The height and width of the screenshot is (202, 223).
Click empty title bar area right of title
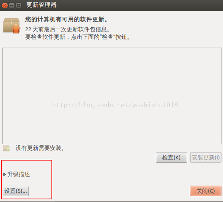pyautogui.click(x=140, y=5)
